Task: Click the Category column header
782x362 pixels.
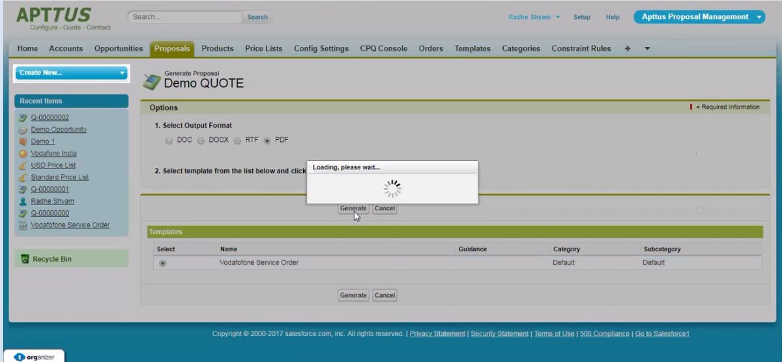Action: tap(566, 249)
